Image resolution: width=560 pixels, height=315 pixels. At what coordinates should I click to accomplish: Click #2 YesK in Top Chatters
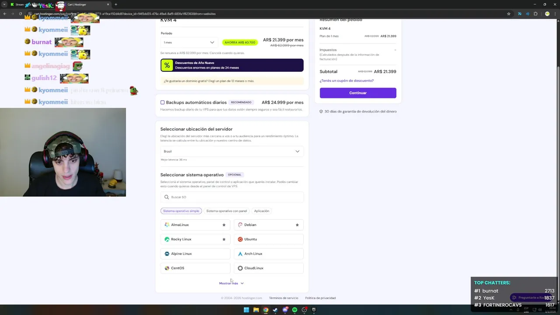pos(484,298)
